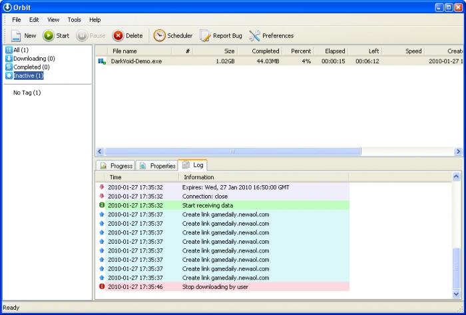Sort by the Completed column header
Image resolution: width=466 pixels, height=315 pixels.
(x=260, y=51)
